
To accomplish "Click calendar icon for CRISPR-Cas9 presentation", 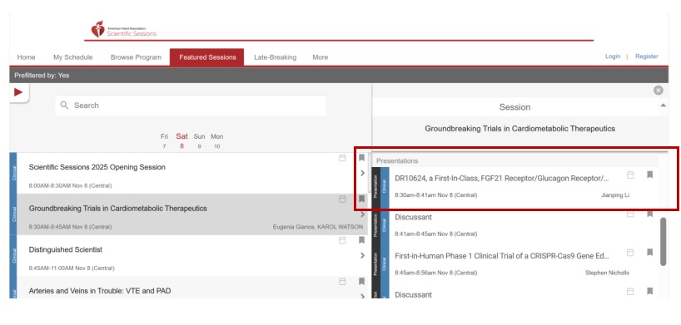I will click(630, 252).
